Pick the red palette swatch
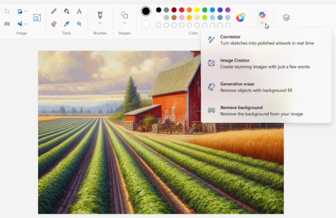Image resolution: width=336 pixels, height=218 pixels. click(182, 10)
